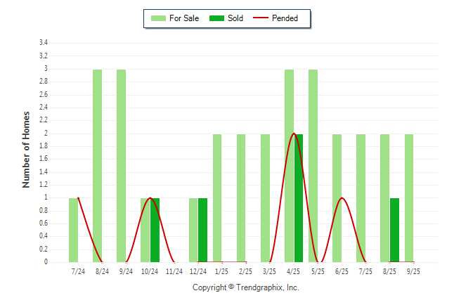
Task: Select the 4/25 dark green Sold bar
Action: pos(299,198)
